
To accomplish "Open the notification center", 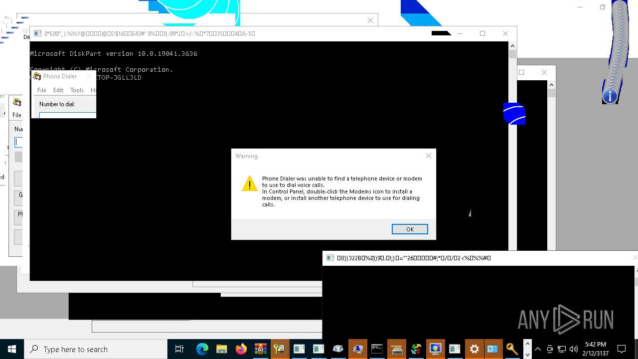I will click(x=622, y=349).
